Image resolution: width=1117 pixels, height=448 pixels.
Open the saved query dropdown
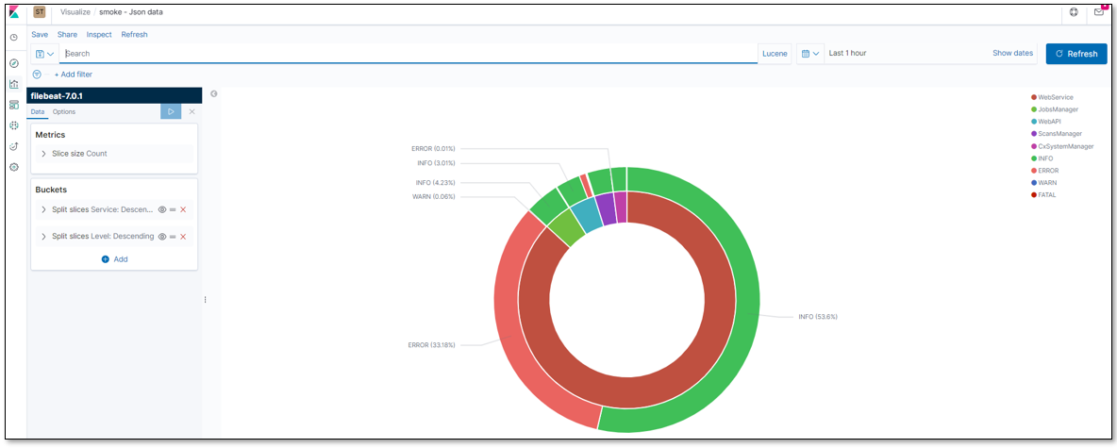pyautogui.click(x=45, y=54)
